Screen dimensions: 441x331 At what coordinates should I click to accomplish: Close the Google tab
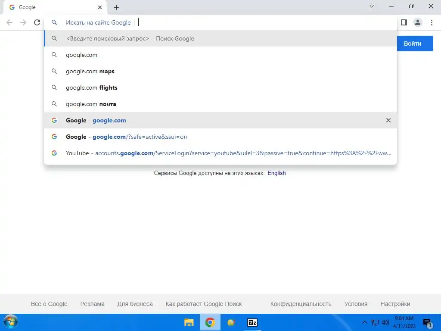pyautogui.click(x=100, y=7)
